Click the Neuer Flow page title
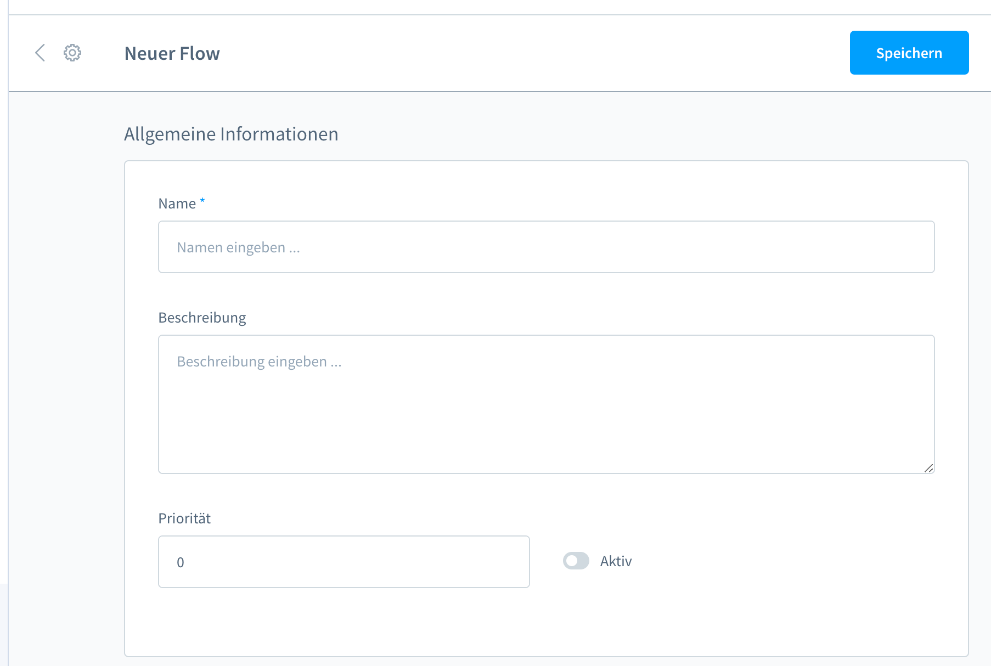Screen dimensions: 991x666 [172, 53]
